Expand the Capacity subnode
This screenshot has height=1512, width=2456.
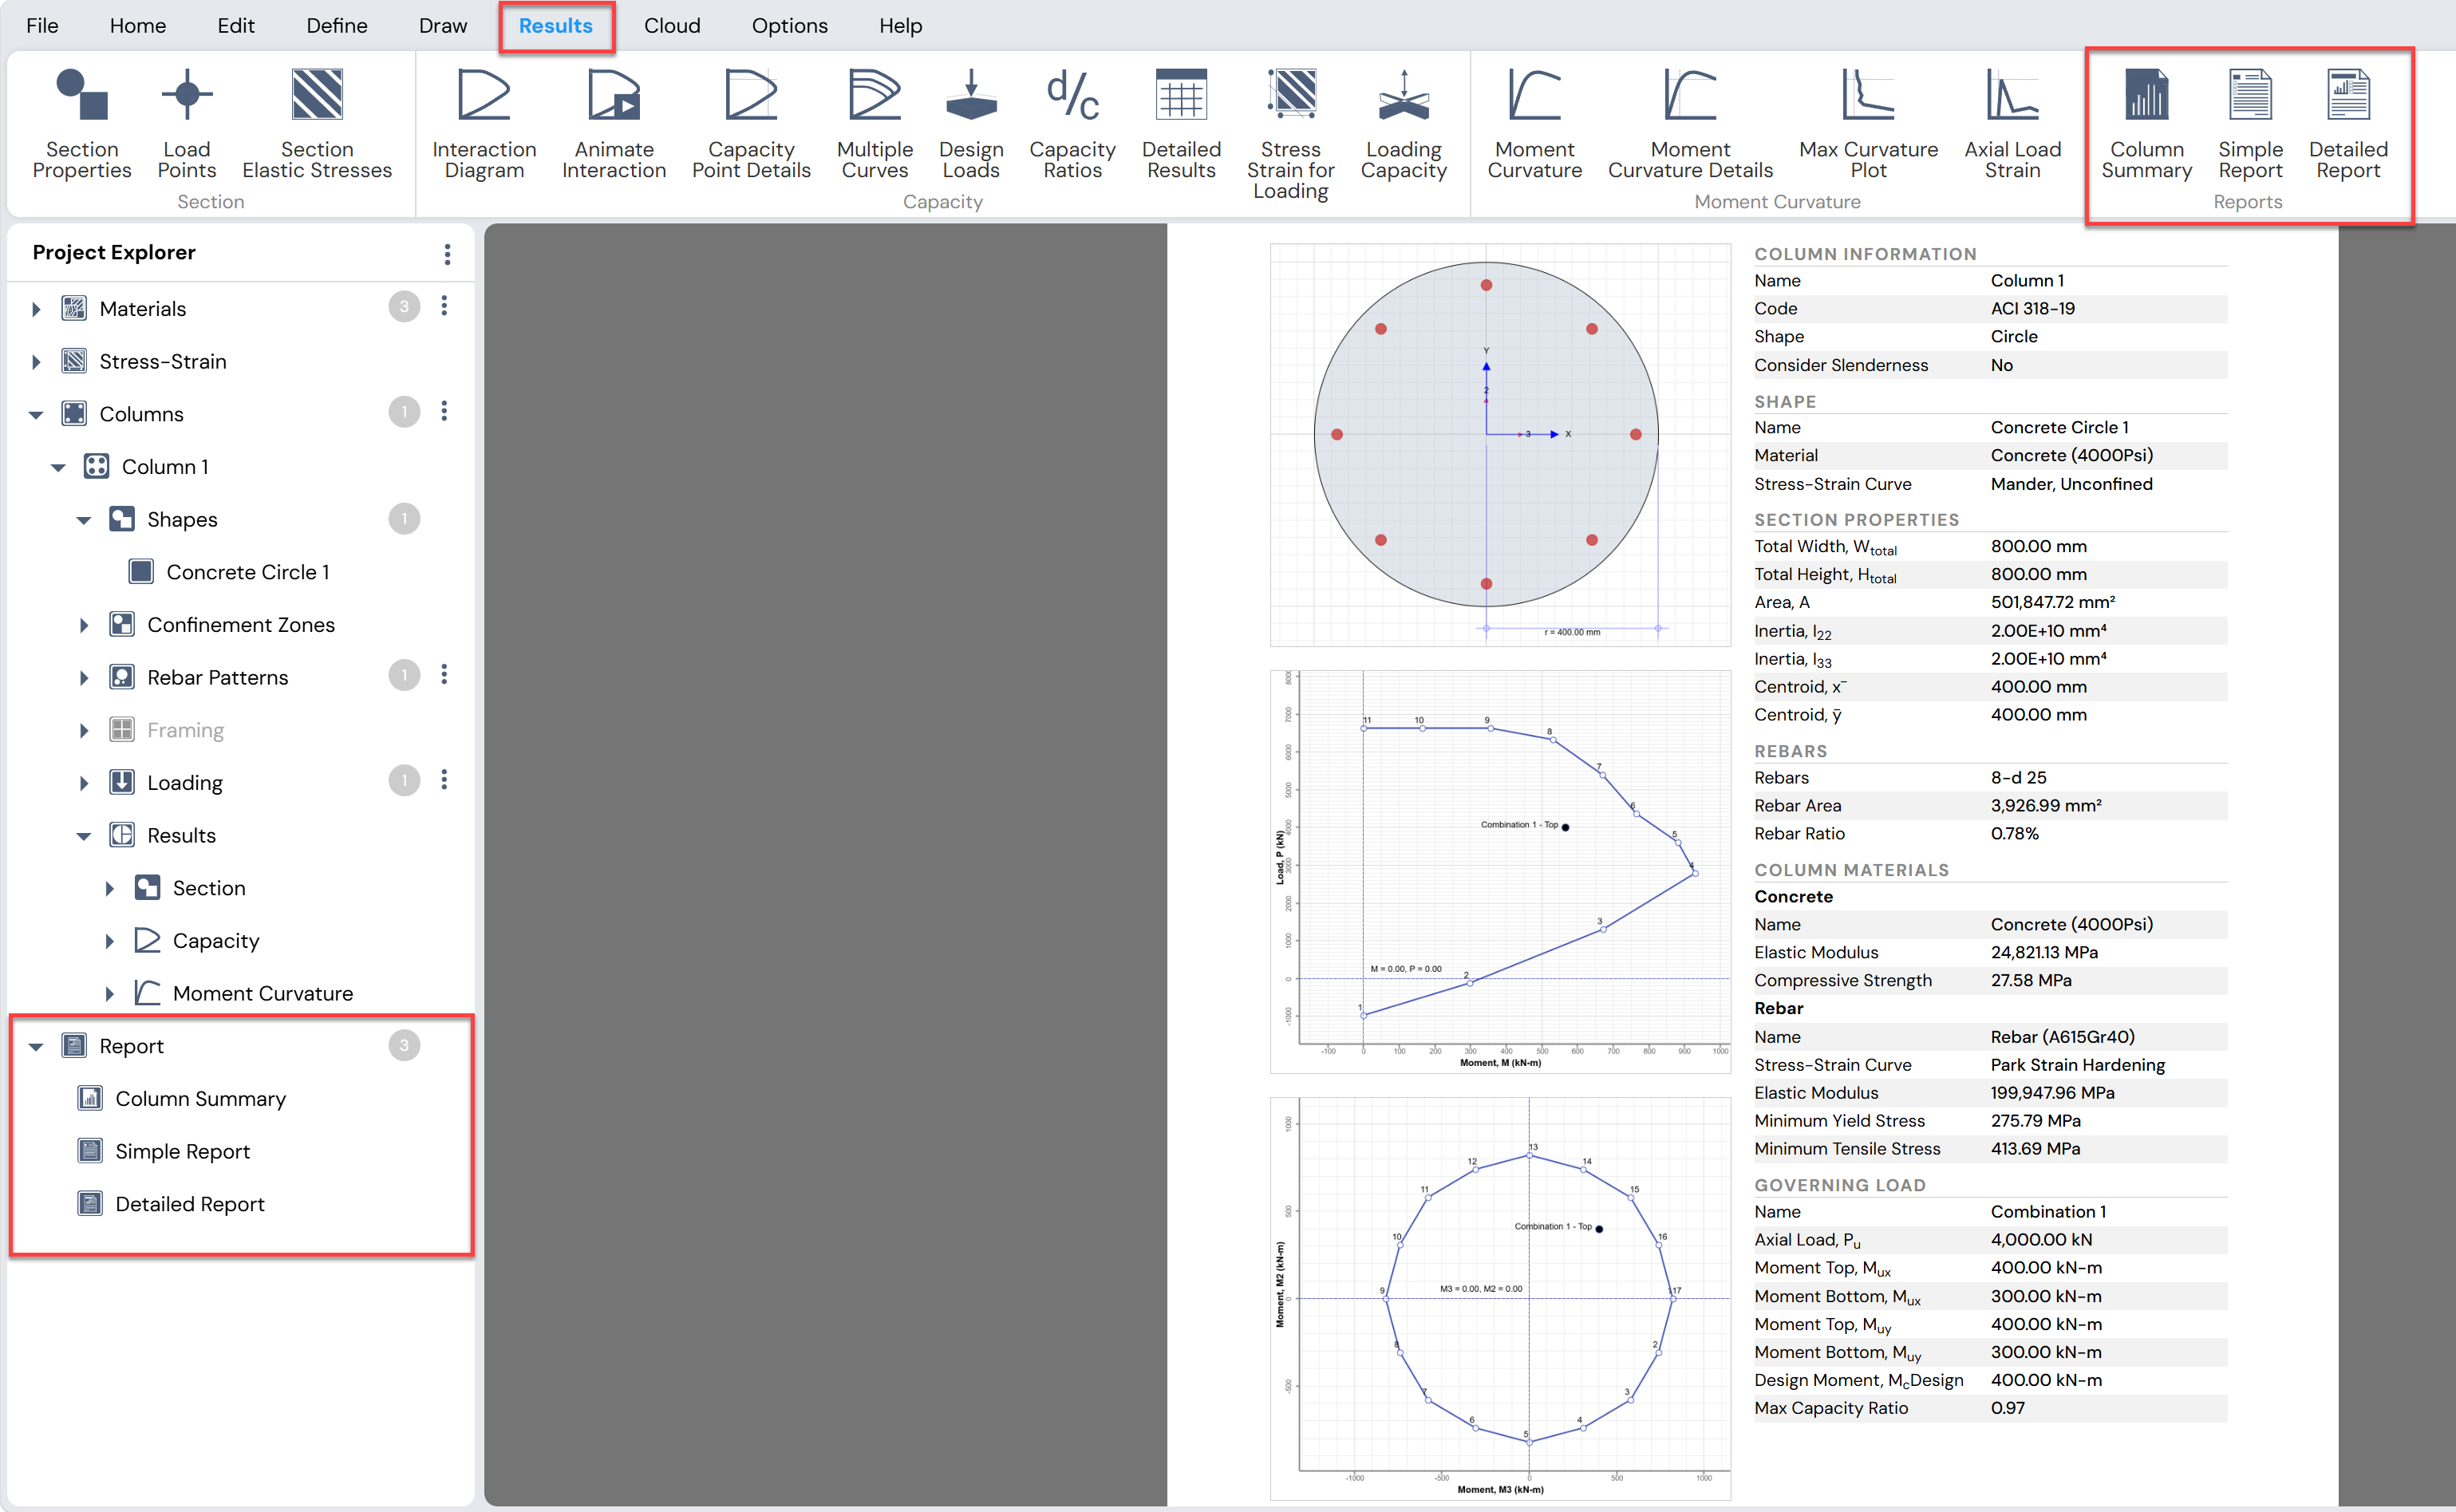click(110, 941)
